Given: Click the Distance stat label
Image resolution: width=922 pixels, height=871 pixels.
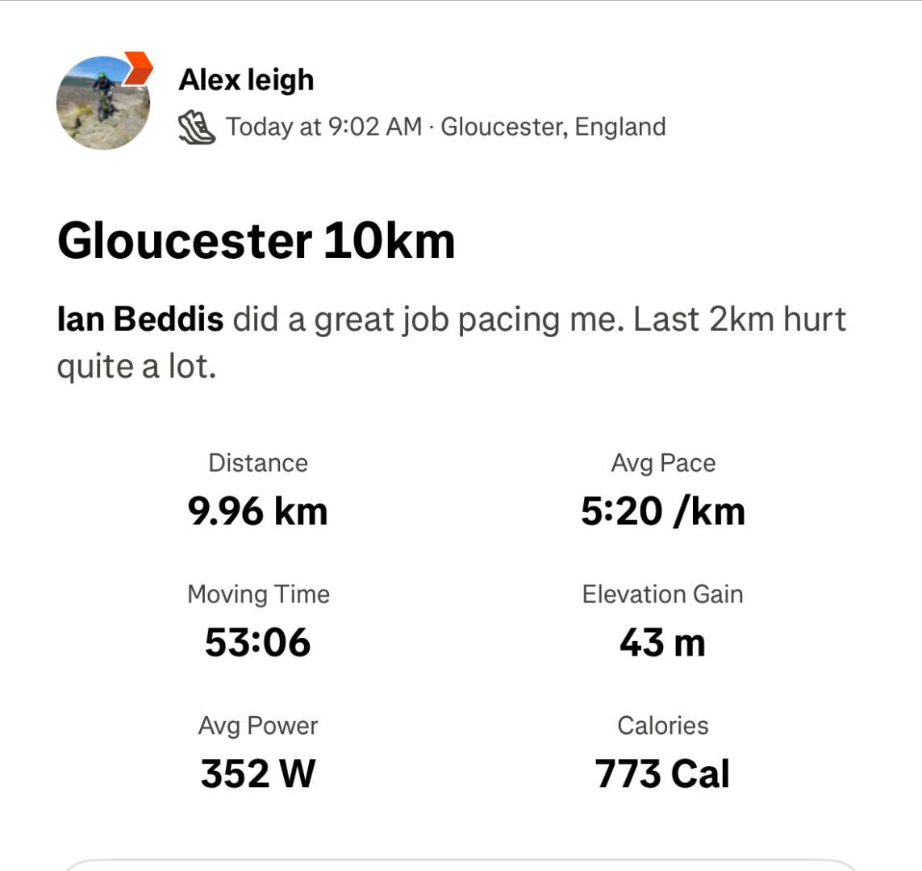Looking at the screenshot, I should [258, 463].
